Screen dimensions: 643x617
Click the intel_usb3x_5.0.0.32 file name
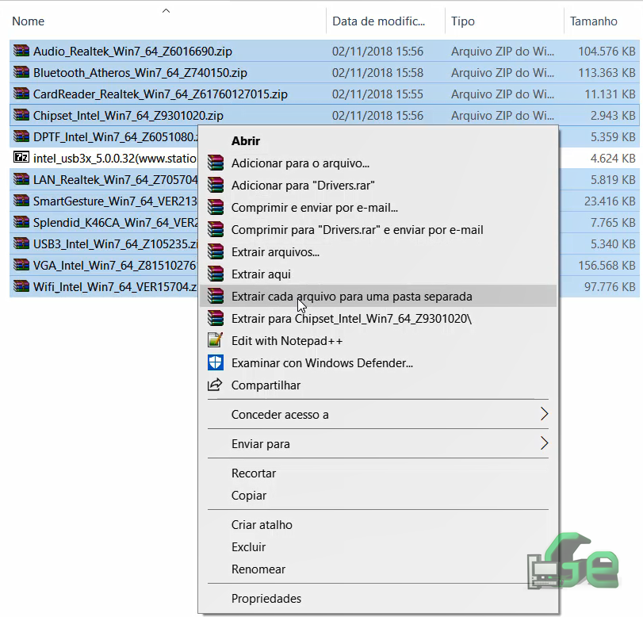115,158
